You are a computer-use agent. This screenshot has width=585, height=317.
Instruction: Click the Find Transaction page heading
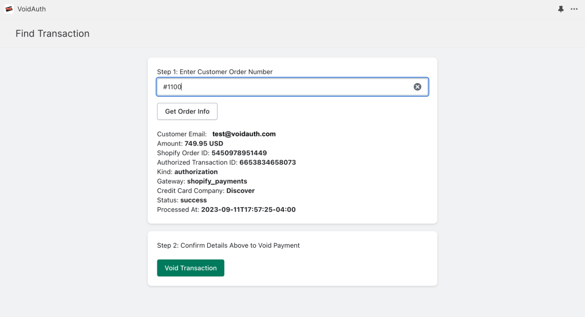[x=53, y=34]
